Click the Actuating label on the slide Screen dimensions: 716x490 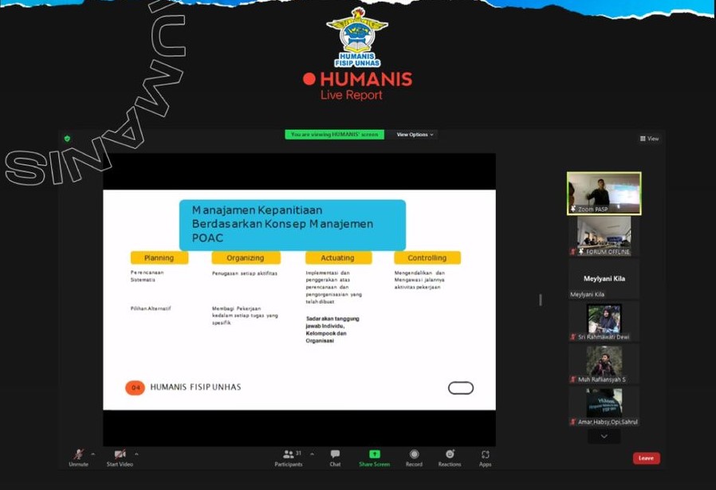[338, 258]
